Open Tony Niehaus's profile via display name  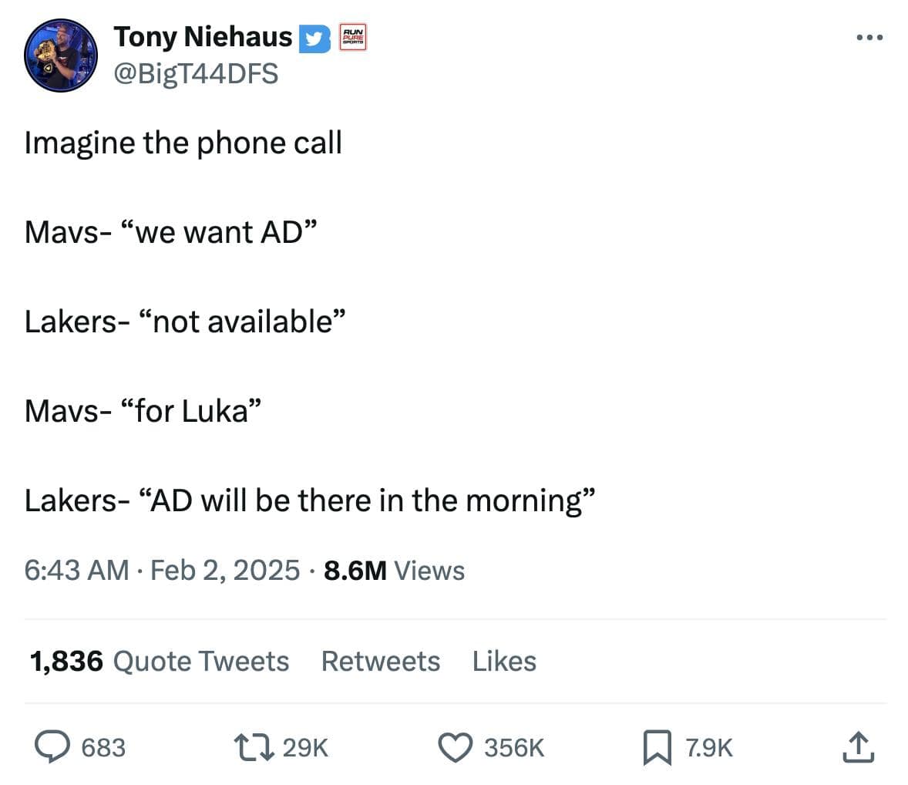pyautogui.click(x=203, y=35)
